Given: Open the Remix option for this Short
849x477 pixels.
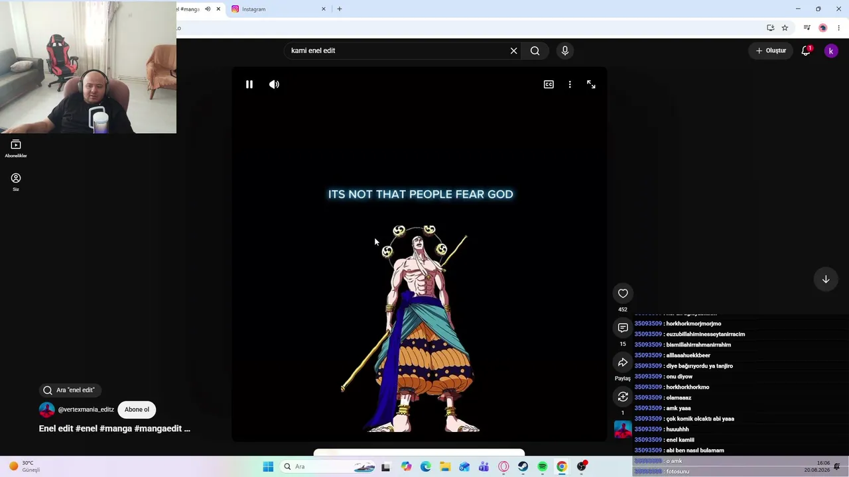Looking at the screenshot, I should tap(623, 397).
